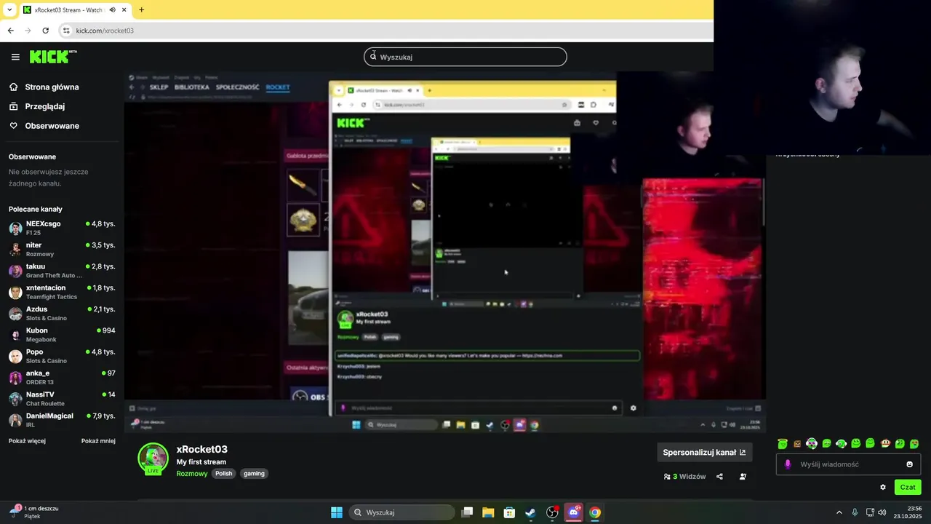Click the Wyszukaj search field on Kick

[465, 57]
